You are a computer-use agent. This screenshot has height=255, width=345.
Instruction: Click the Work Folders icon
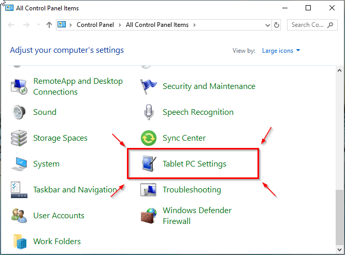pos(19,242)
